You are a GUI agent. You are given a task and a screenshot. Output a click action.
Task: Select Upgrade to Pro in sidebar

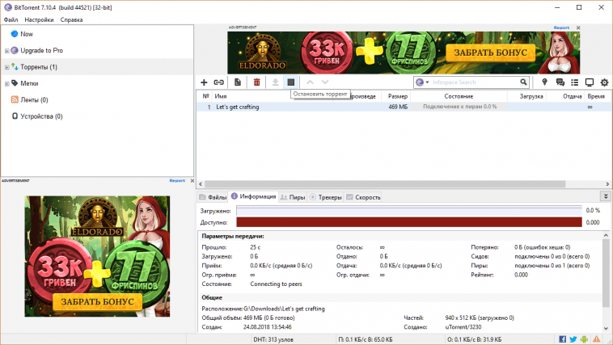41,50
